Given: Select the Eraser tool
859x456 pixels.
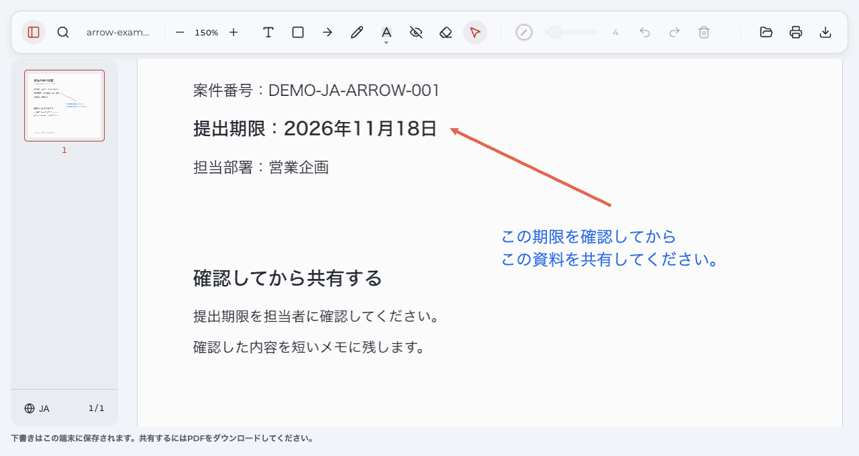Looking at the screenshot, I should (446, 32).
